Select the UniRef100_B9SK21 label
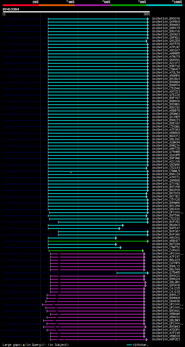Image resolution: width=185 pixels, height=347 pixels. [x=166, y=276]
